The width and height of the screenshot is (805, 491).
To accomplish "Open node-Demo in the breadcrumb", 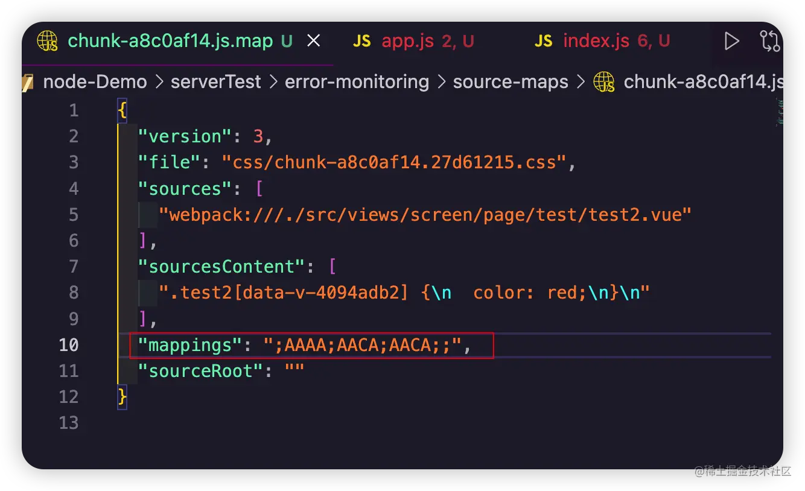I will [95, 82].
